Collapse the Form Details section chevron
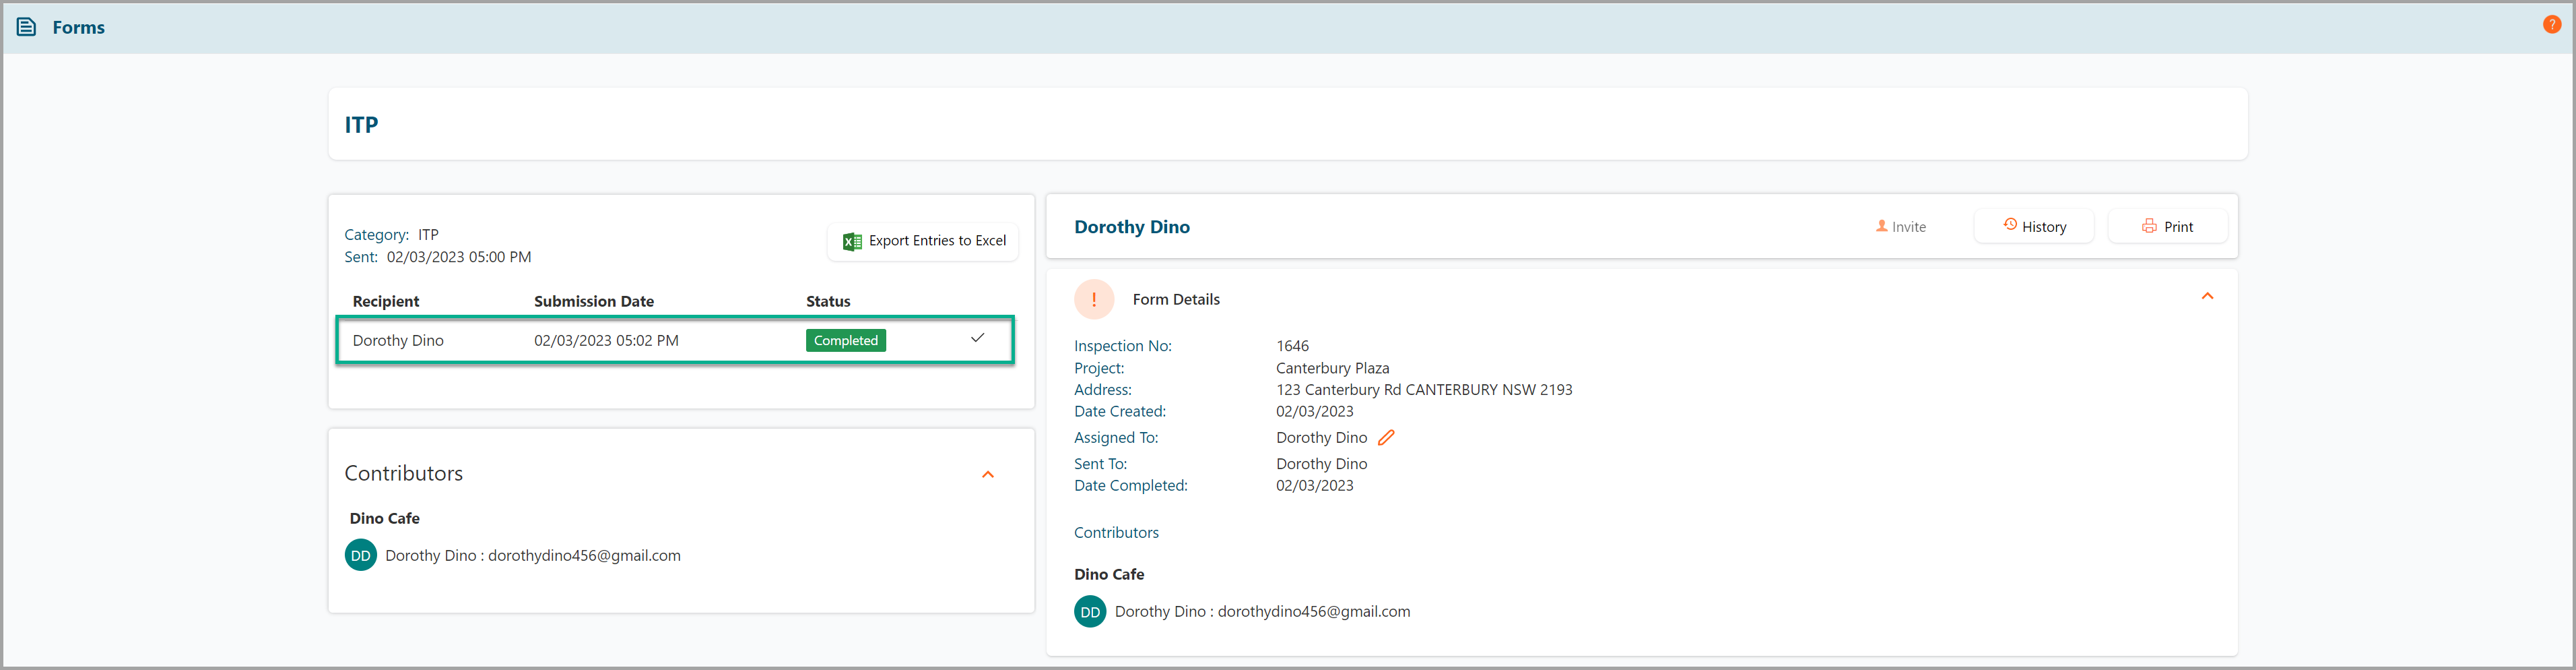2576x670 pixels. tap(2207, 297)
